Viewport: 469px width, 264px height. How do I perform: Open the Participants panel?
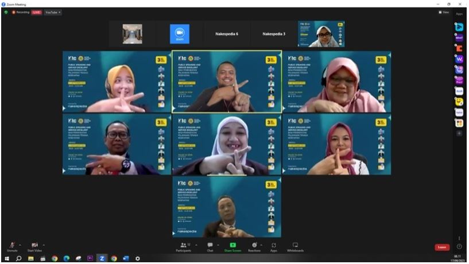(184, 247)
